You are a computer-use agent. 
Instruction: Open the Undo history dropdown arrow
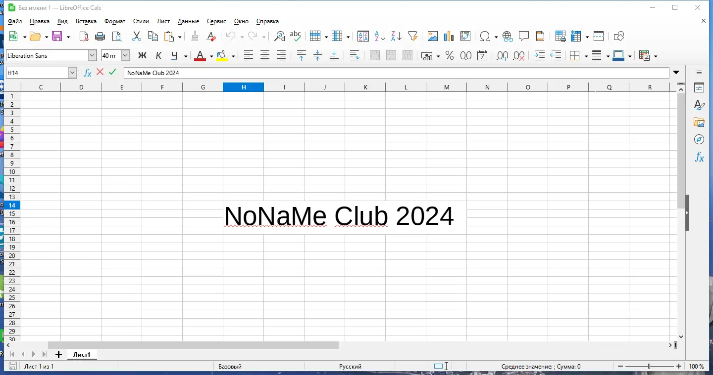click(x=242, y=37)
